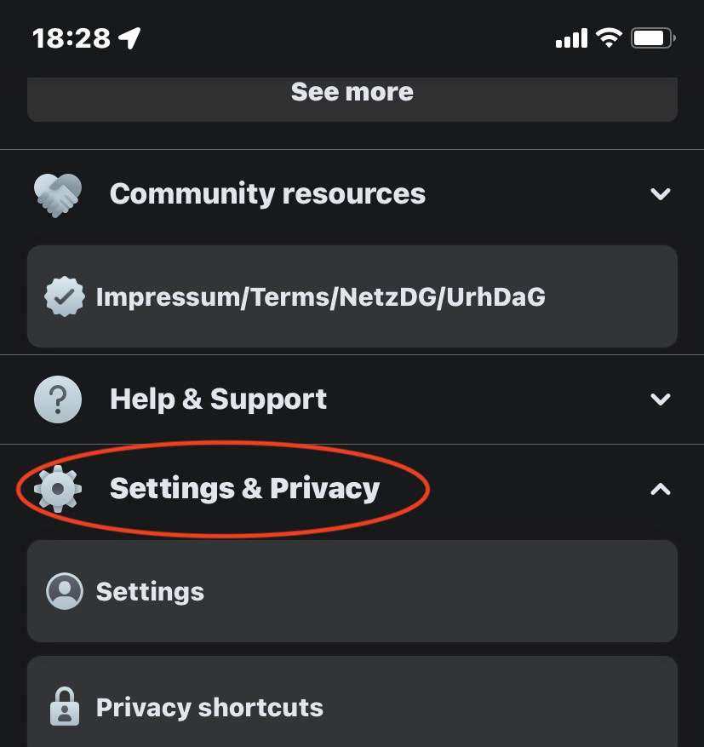The width and height of the screenshot is (704, 747).
Task: Click the Community resources handshake icon
Action: coord(58,194)
